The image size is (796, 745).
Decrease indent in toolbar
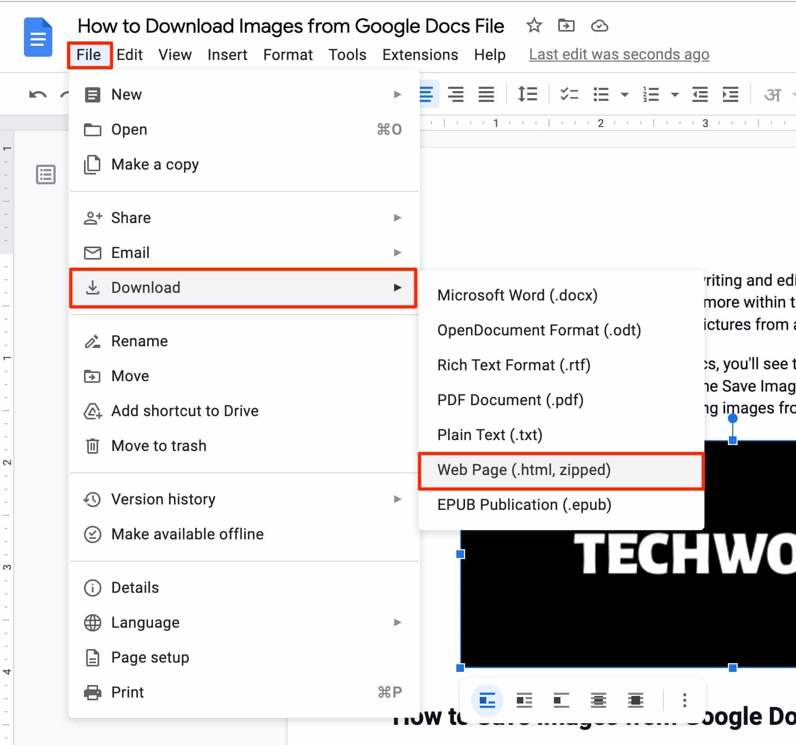tap(700, 94)
